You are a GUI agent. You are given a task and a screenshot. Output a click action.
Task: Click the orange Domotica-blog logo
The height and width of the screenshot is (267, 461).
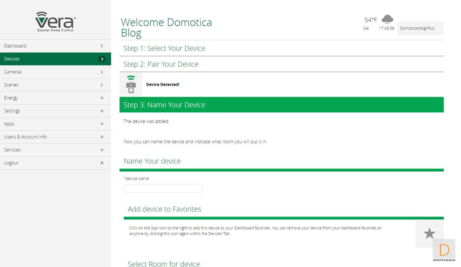[x=444, y=250]
